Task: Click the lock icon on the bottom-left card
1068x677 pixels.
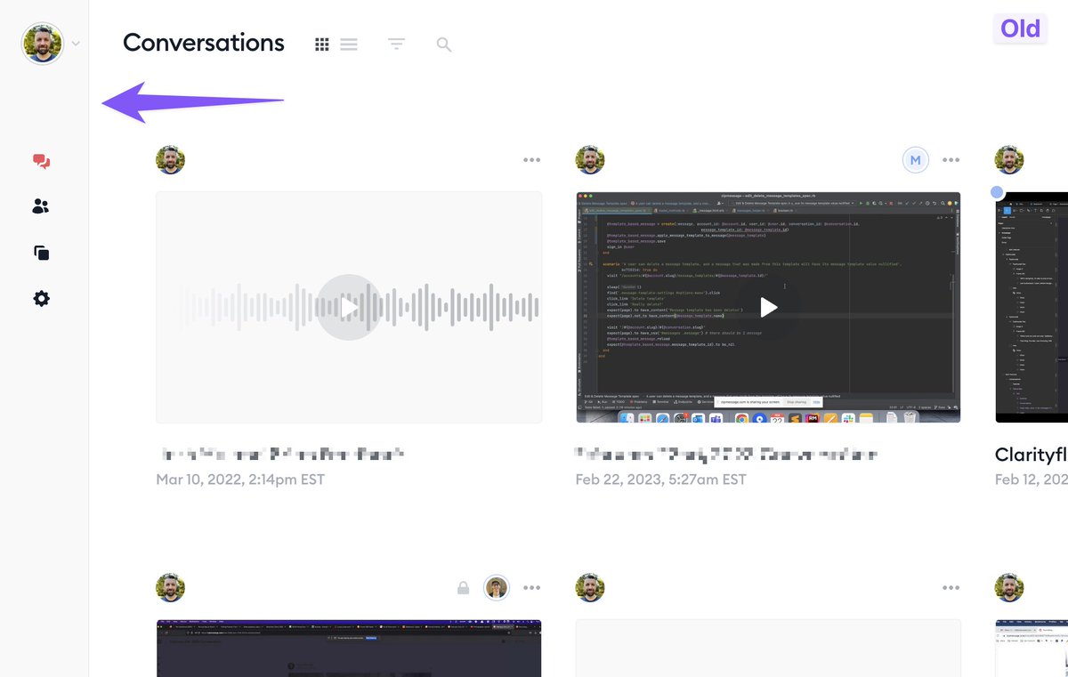Action: (x=463, y=588)
